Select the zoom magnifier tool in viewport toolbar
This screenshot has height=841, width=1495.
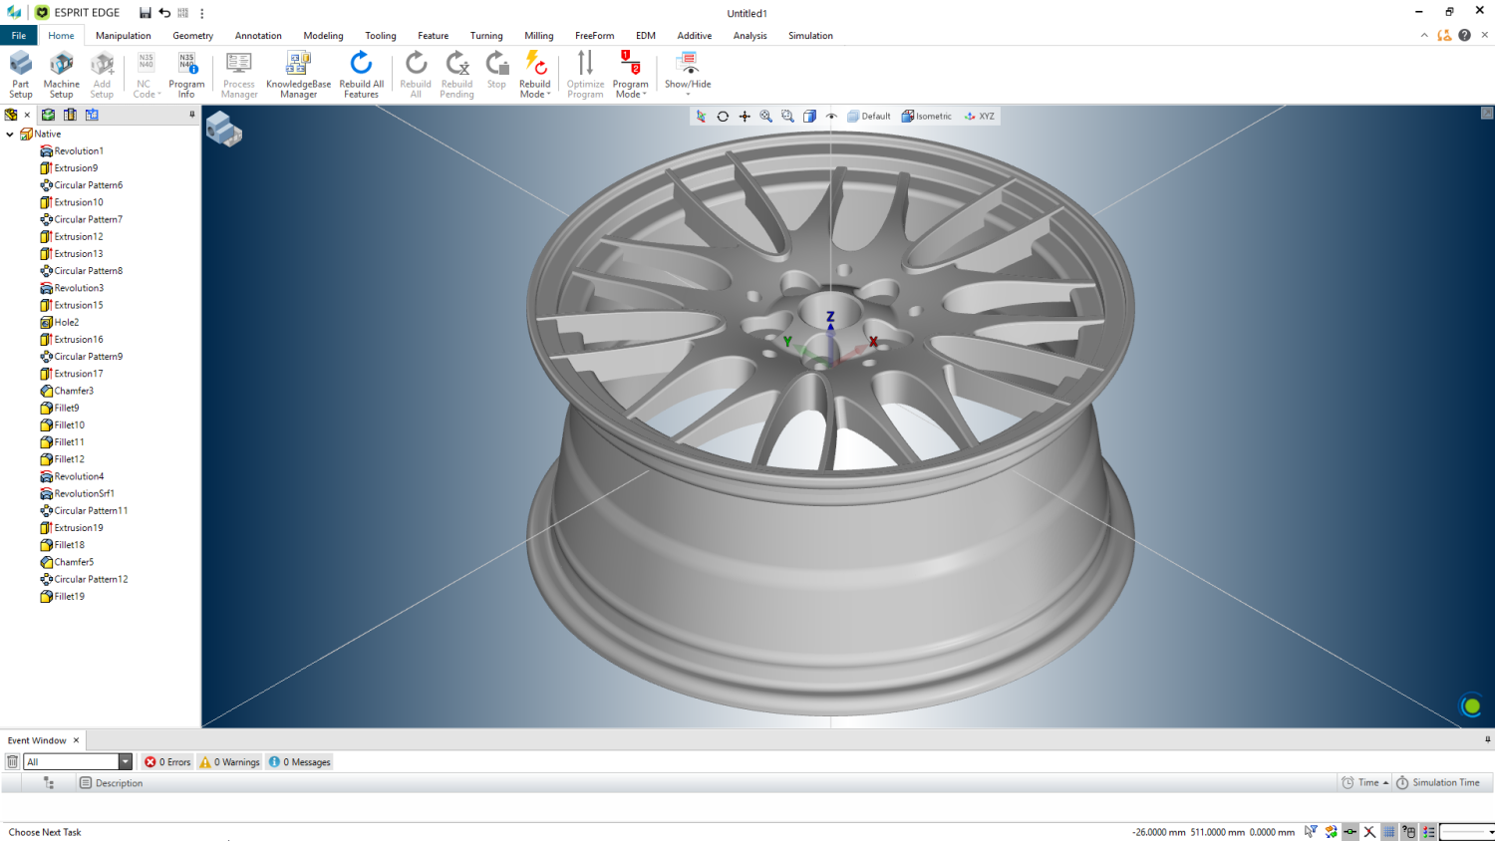[x=766, y=117]
